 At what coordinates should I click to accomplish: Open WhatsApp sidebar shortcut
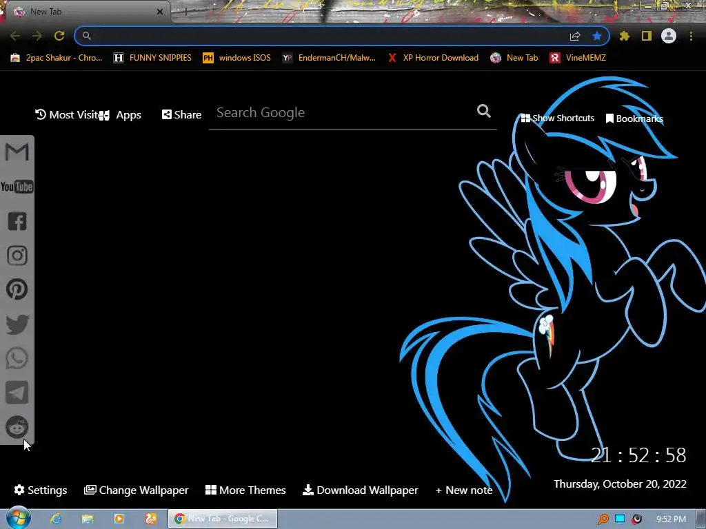[17, 358]
